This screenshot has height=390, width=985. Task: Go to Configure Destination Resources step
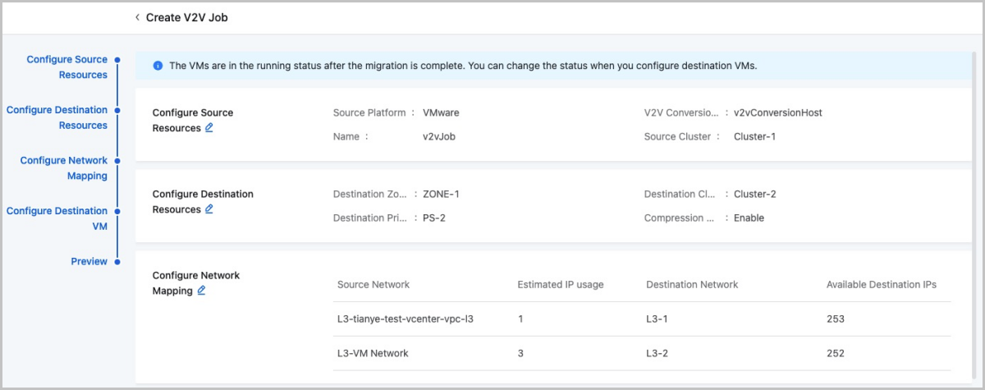(x=57, y=117)
